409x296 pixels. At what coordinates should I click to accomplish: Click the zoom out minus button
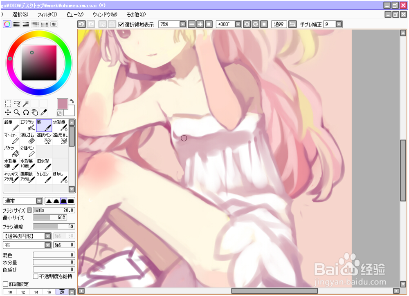[191, 24]
